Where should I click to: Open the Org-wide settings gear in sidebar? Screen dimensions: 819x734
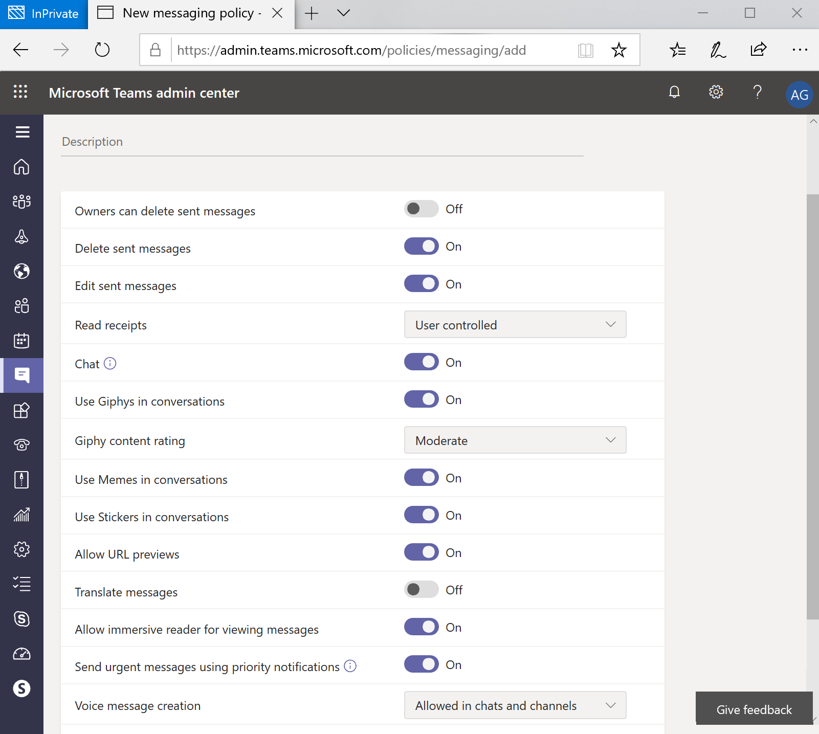(21, 549)
